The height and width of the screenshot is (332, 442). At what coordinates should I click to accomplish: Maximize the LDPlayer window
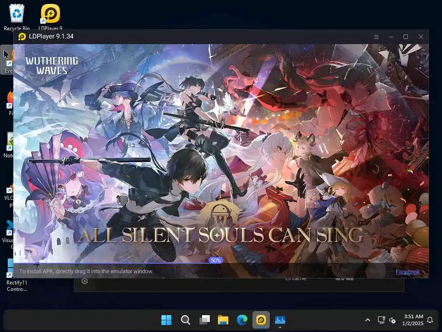406,37
